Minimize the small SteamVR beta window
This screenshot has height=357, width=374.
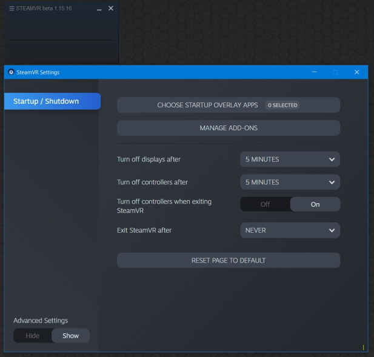[x=99, y=8]
